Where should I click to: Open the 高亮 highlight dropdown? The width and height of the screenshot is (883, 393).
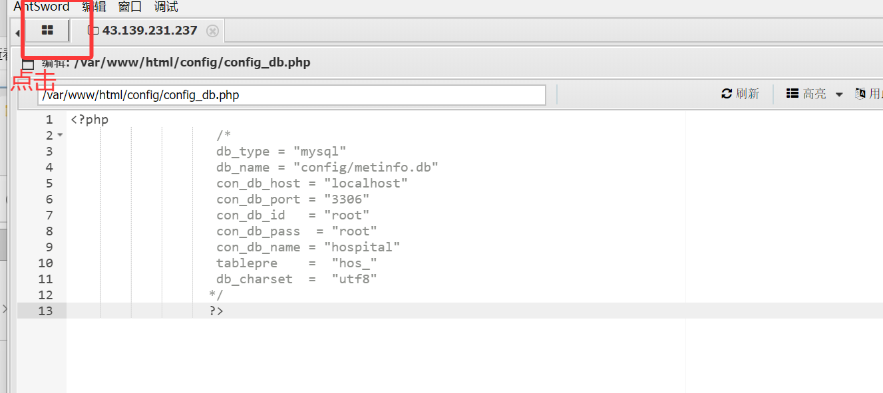(814, 94)
